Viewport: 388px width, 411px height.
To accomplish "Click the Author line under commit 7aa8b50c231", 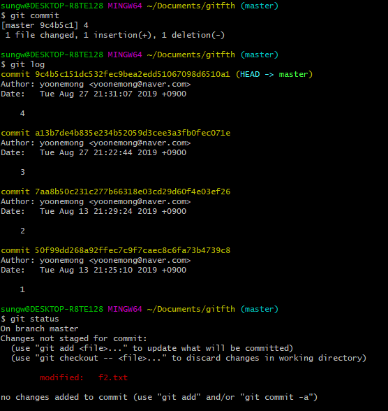I will (96, 201).
